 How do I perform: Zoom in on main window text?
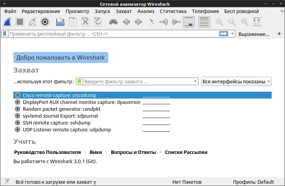pos(219,22)
